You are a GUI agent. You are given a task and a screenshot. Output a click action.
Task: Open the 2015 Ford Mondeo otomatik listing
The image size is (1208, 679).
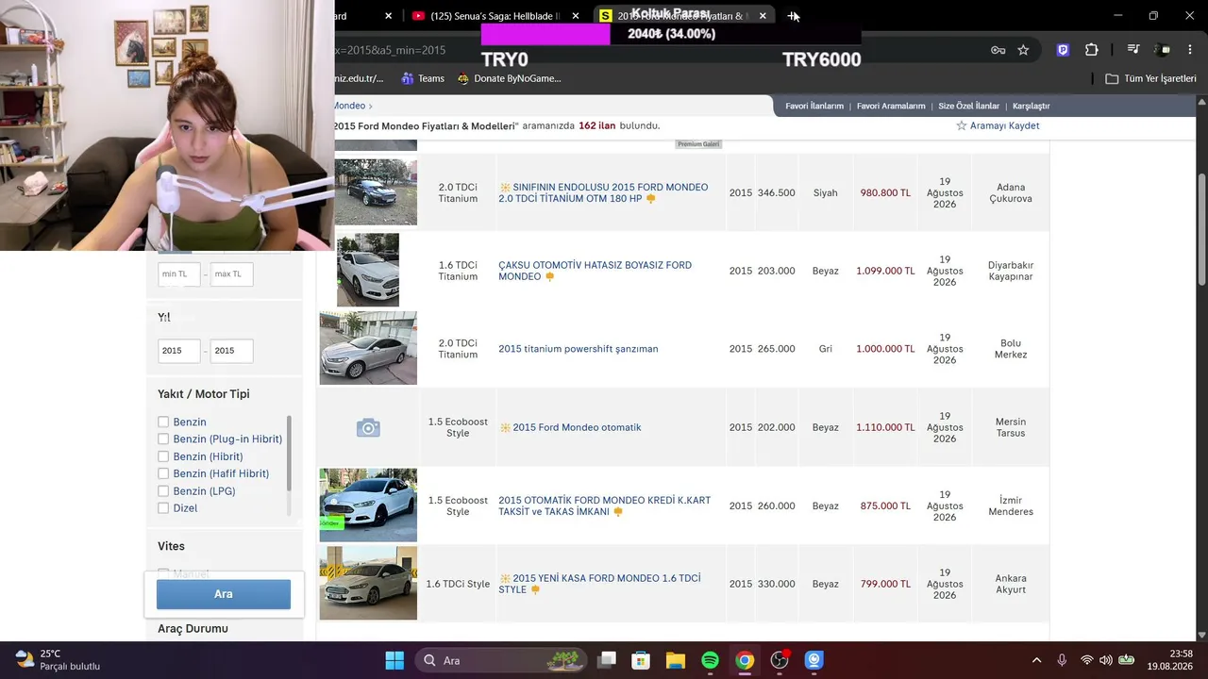click(x=577, y=427)
